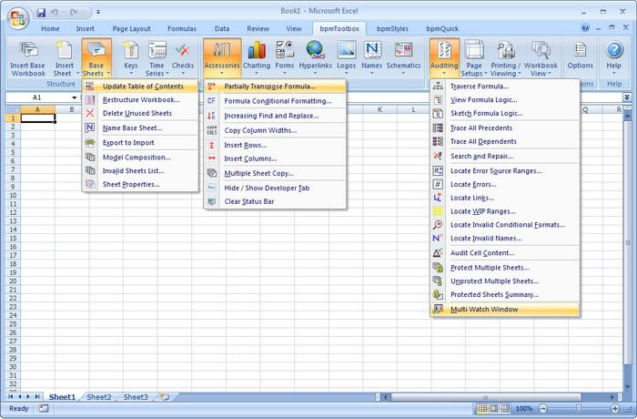Switch to Sheet3 worksheet tab
This screenshot has width=637, height=419.
tap(136, 396)
